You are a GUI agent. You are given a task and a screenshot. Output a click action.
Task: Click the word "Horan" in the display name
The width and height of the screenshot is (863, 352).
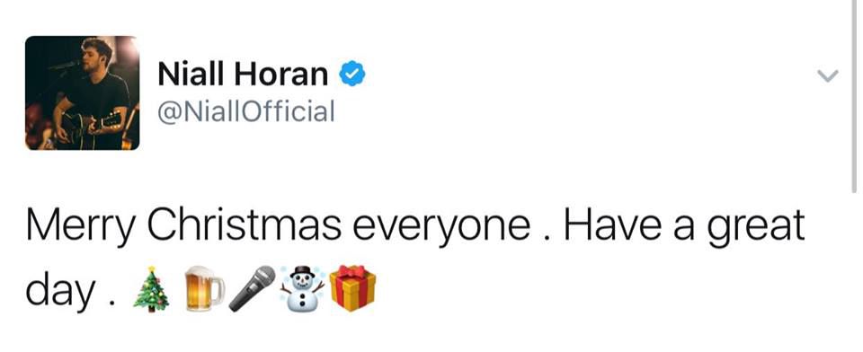281,74
